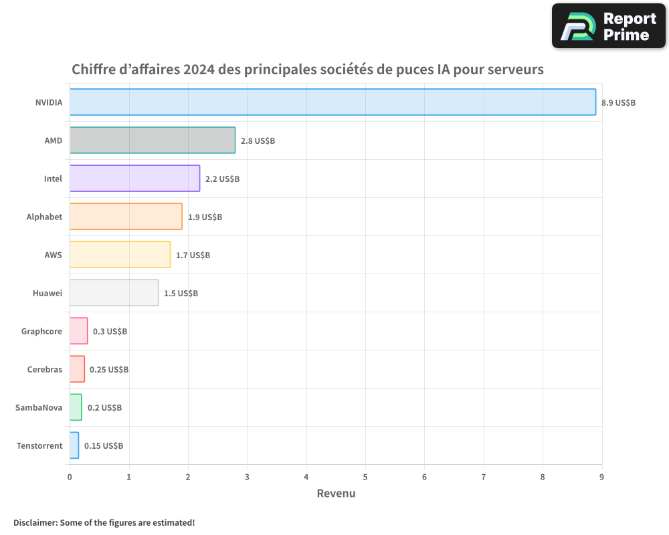Select the 8.9 US$B value label

click(x=617, y=102)
